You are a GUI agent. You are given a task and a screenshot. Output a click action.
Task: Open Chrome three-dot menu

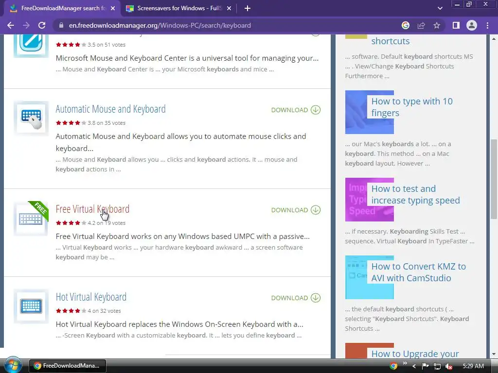coord(487,25)
